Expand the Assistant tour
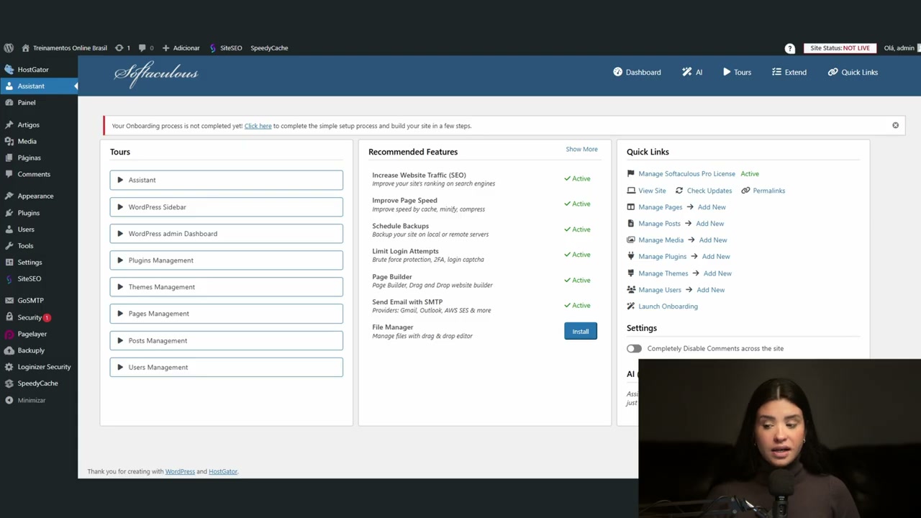The width and height of the screenshot is (921, 518). coord(227,180)
